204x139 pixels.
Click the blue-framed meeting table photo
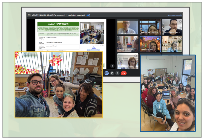pyautogui.click(x=168, y=93)
